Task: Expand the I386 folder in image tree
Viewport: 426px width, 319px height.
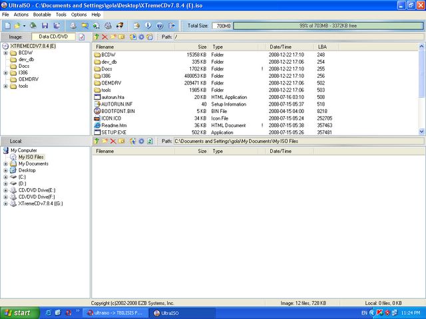Action: pyautogui.click(x=5, y=72)
